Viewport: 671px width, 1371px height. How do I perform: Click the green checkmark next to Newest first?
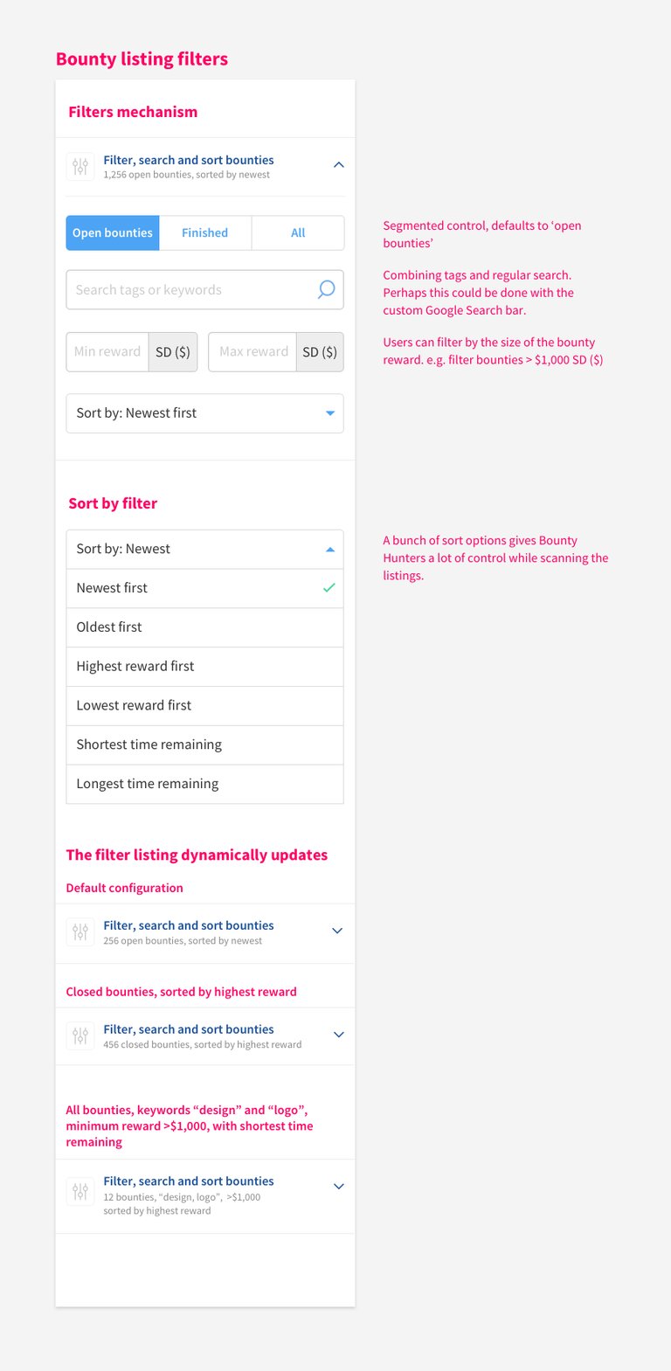(329, 588)
